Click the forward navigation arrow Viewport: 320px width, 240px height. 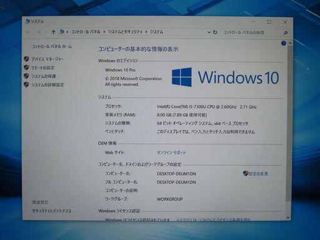[39, 32]
